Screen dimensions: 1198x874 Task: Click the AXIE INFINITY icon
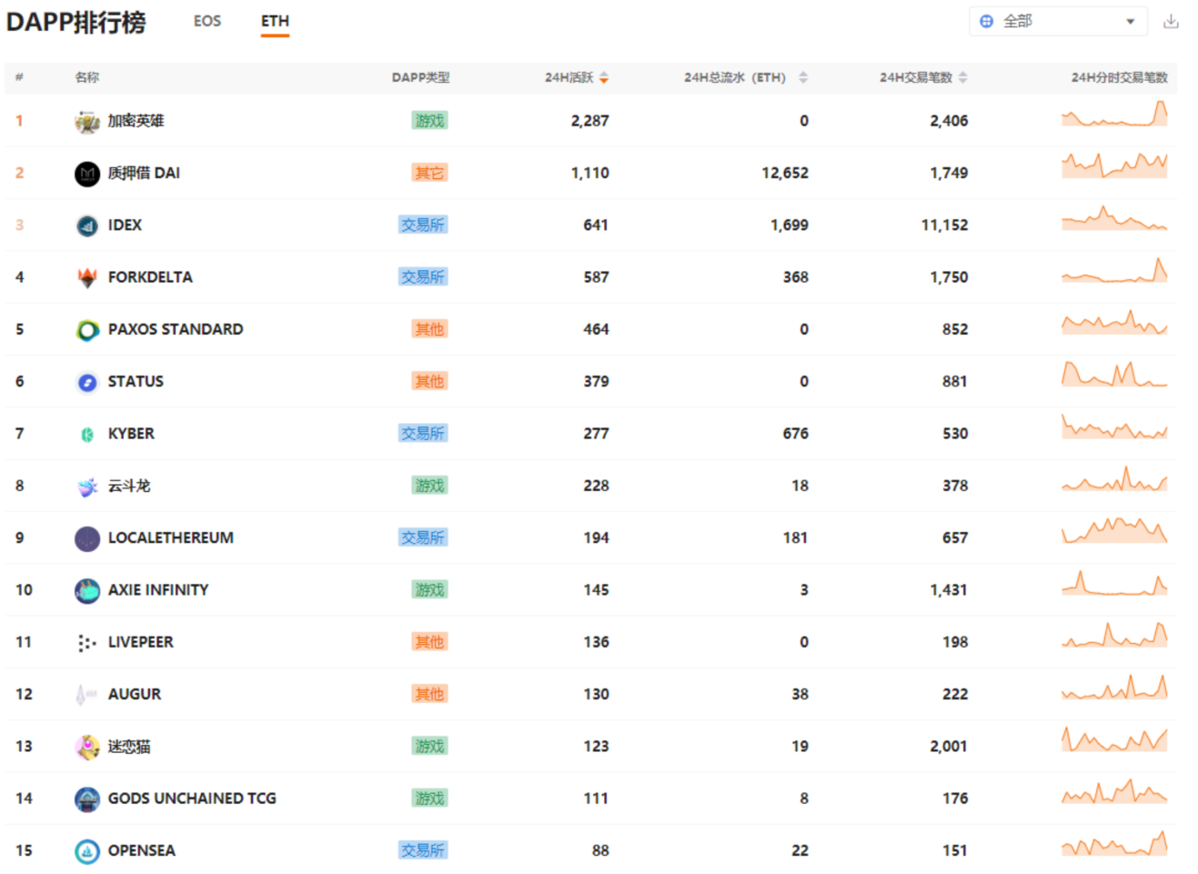pyautogui.click(x=87, y=590)
